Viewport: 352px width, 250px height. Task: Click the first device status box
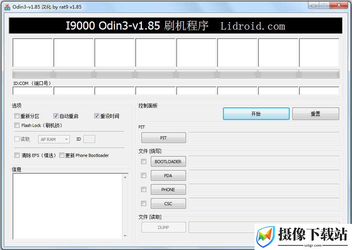point(33,53)
